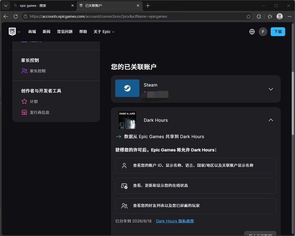Open browser settings and more menu
Screen dimensions: 295x236
290,16
